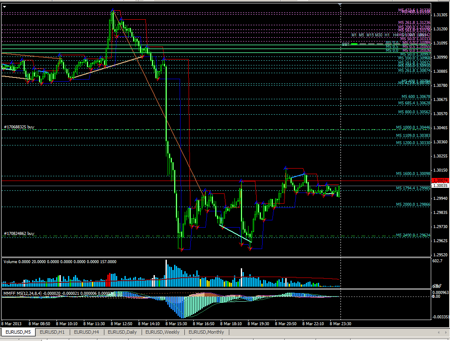Click the active EURUSD,M5 tab
Viewport: 450px width, 341px height.
click(18, 332)
